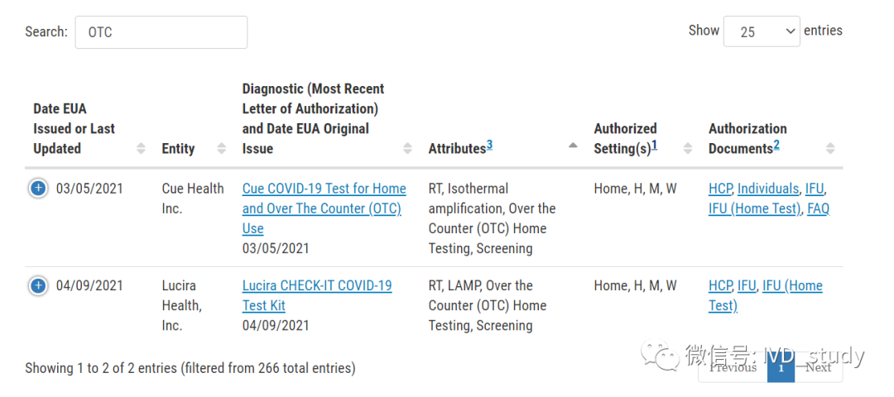Open Cue Health's IFU (Home Test) document
The height and width of the screenshot is (397, 894).
click(x=754, y=208)
